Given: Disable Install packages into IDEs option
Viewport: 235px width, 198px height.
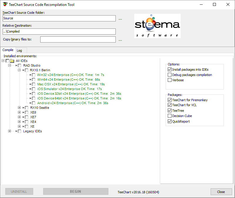Looking at the screenshot, I should click(x=170, y=70).
